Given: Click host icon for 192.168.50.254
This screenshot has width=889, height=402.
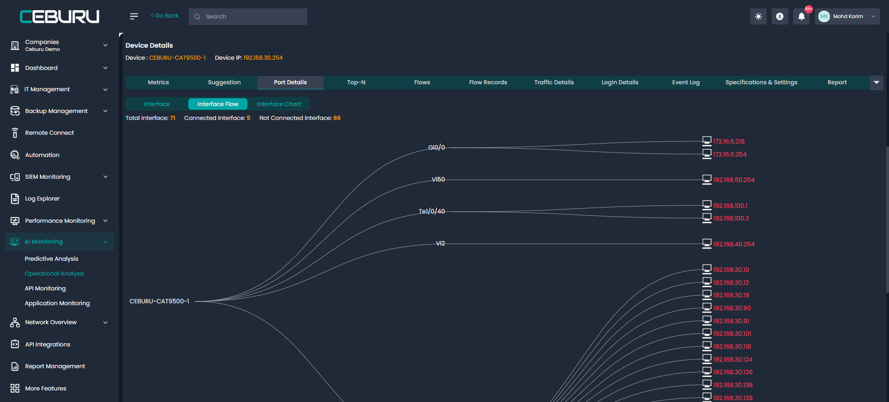Looking at the screenshot, I should 707,180.
